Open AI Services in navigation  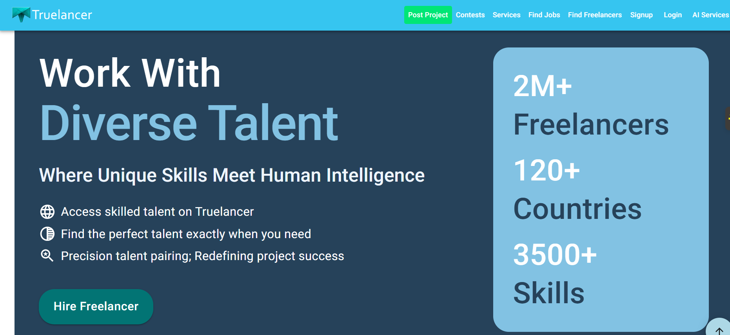710,15
